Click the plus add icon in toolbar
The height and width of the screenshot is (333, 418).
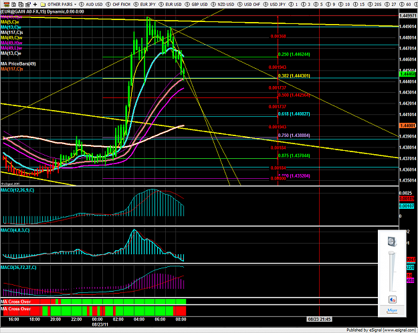pyautogui.click(x=35, y=4)
